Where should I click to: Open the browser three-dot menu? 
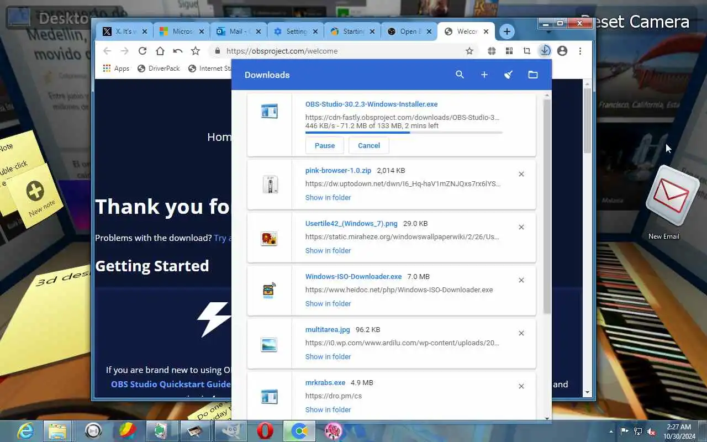(x=580, y=51)
